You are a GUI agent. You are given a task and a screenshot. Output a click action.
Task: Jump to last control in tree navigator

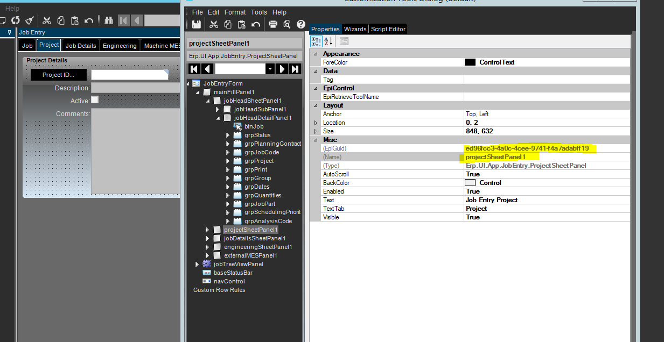[295, 69]
